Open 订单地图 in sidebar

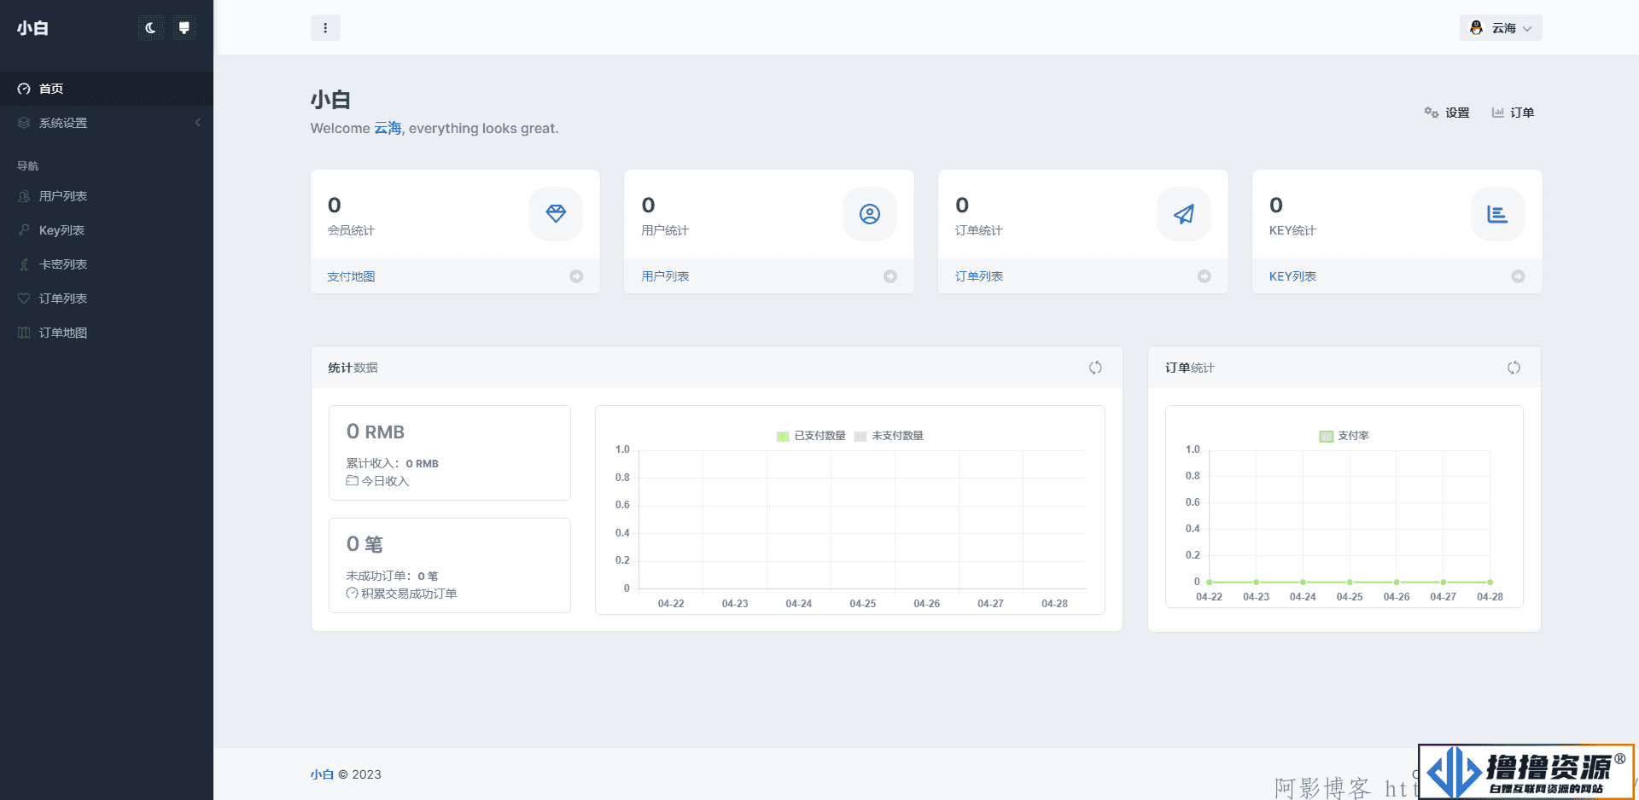107,333
